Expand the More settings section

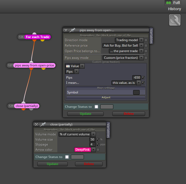106,88
